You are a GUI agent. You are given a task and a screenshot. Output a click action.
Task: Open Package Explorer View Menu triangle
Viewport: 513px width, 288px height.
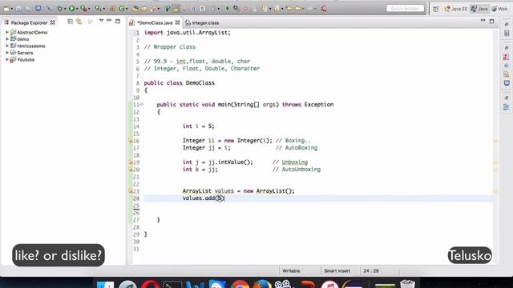[101, 21]
